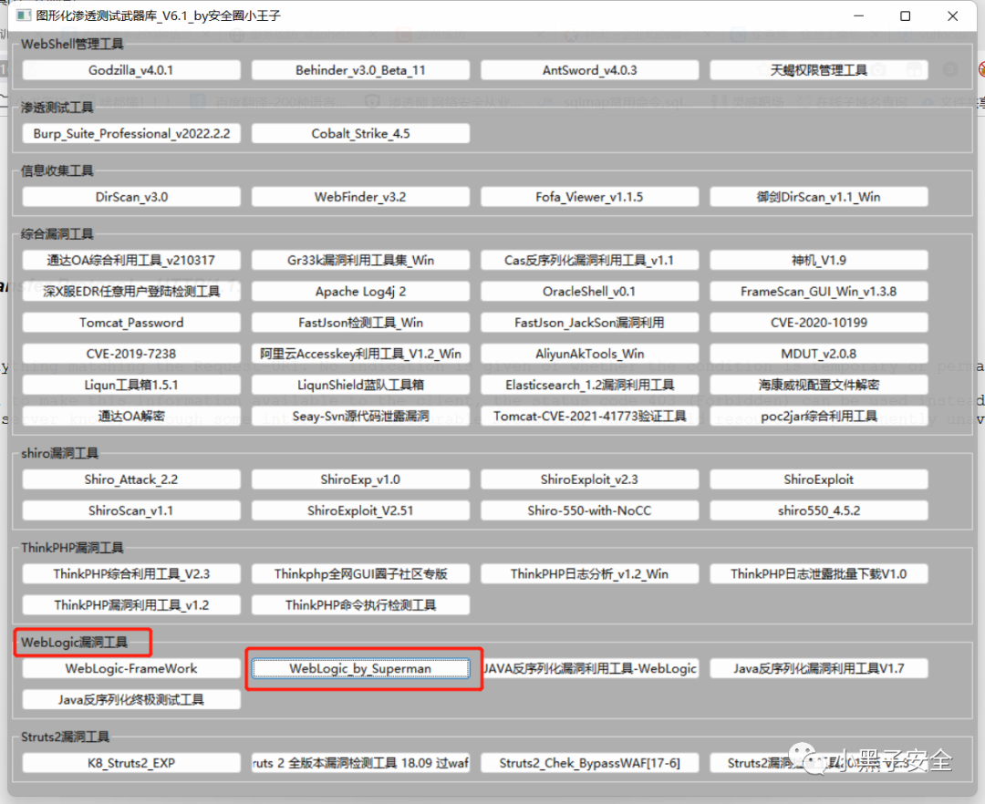
Task: Run Struts2_Chek_BypassWAF[17-6]
Action: pos(590,763)
